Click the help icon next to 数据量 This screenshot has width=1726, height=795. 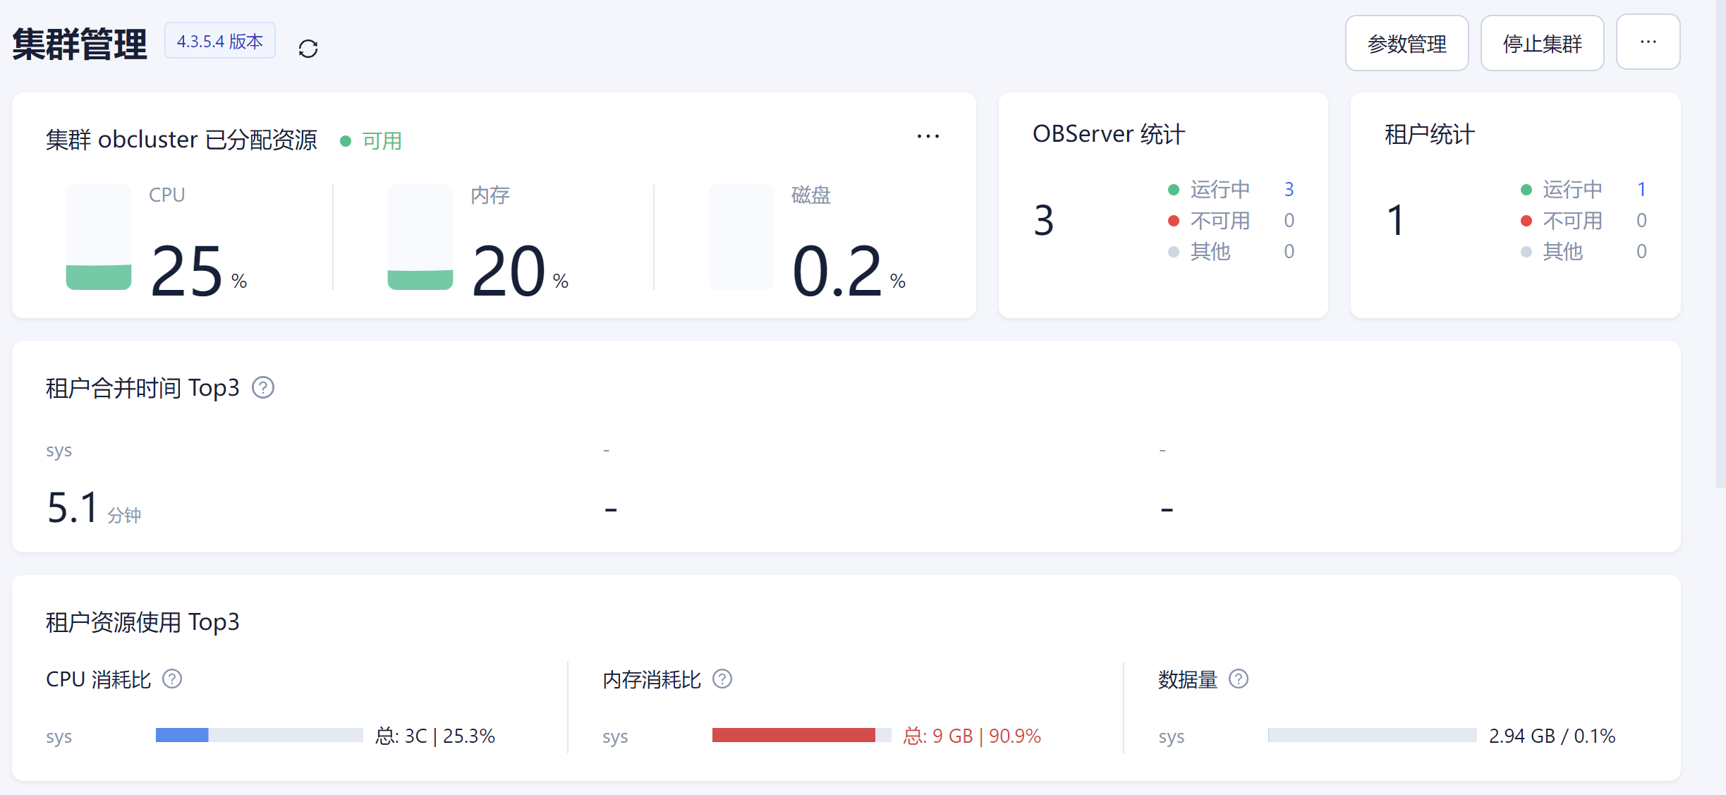click(x=1239, y=679)
